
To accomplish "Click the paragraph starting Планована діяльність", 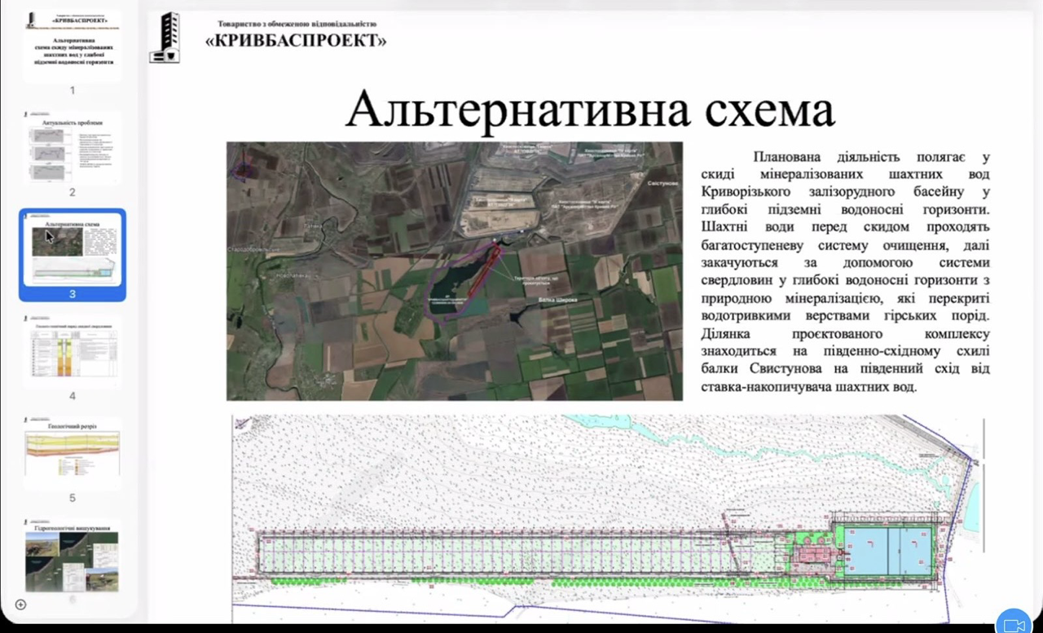I will pos(846,271).
